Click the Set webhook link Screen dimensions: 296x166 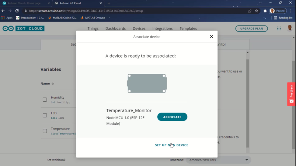click(56, 160)
